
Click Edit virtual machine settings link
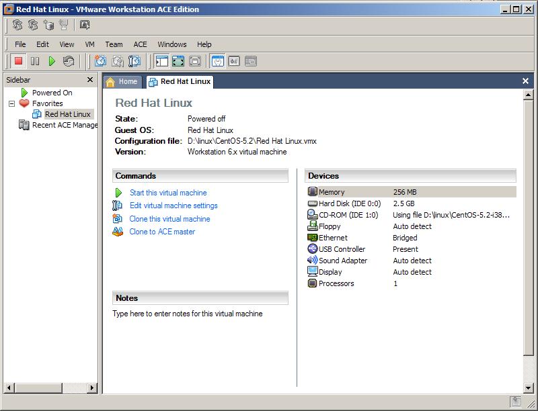tap(174, 205)
